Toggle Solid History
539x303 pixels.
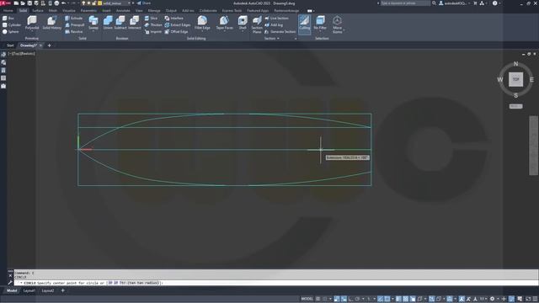[x=52, y=23]
